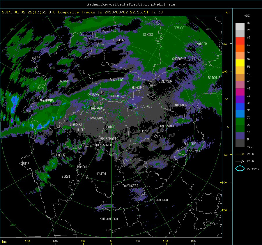This screenshot has height=245, width=262.
Task: Click the KARWAR city label
Action: (24, 163)
